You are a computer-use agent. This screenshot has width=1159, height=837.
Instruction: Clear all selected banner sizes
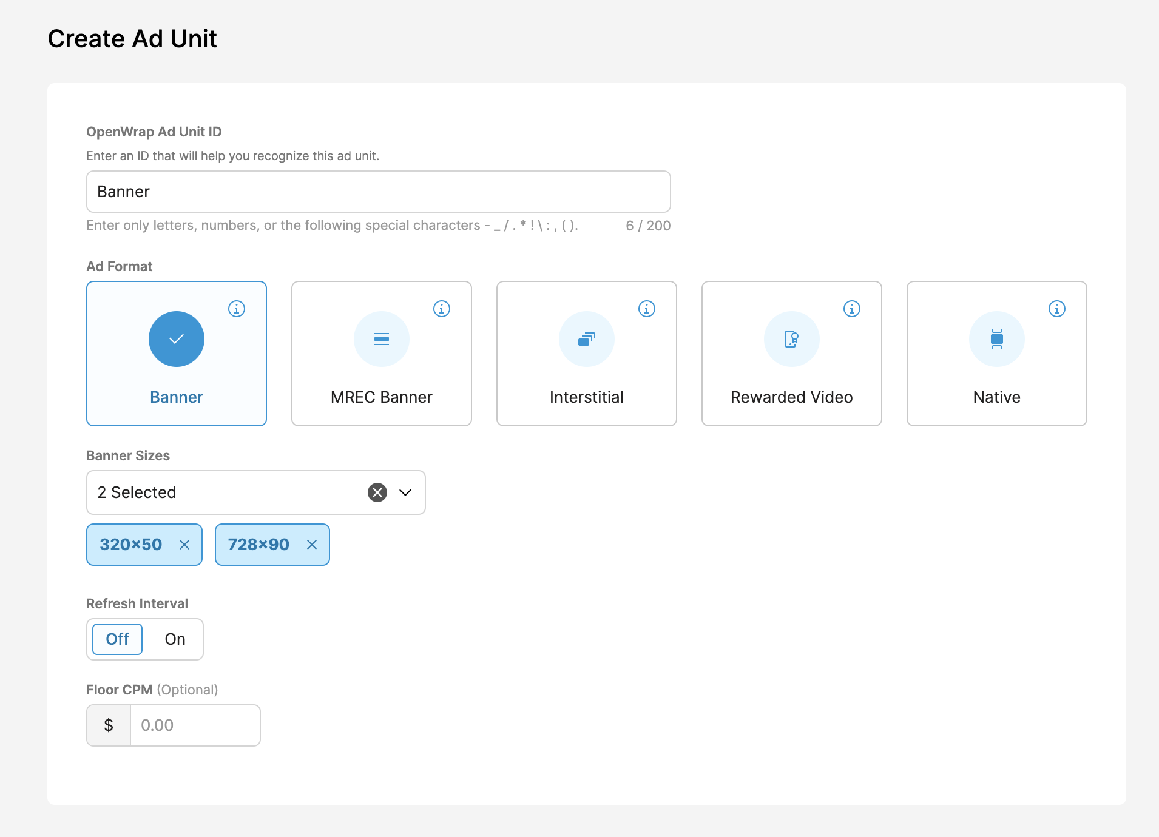[377, 492]
